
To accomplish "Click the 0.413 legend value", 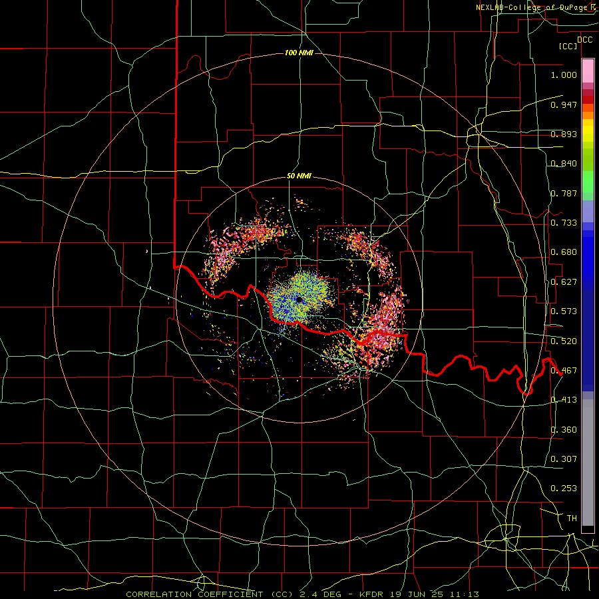I will coord(564,399).
